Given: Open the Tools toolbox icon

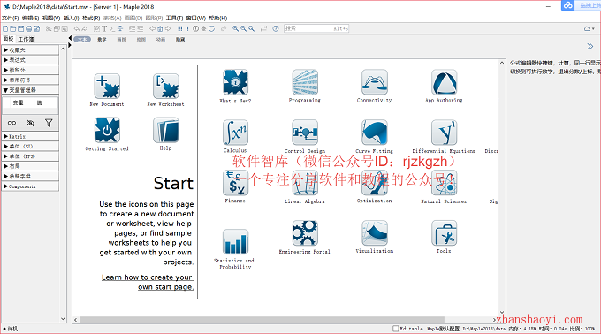Looking at the screenshot, I should click(x=444, y=232).
